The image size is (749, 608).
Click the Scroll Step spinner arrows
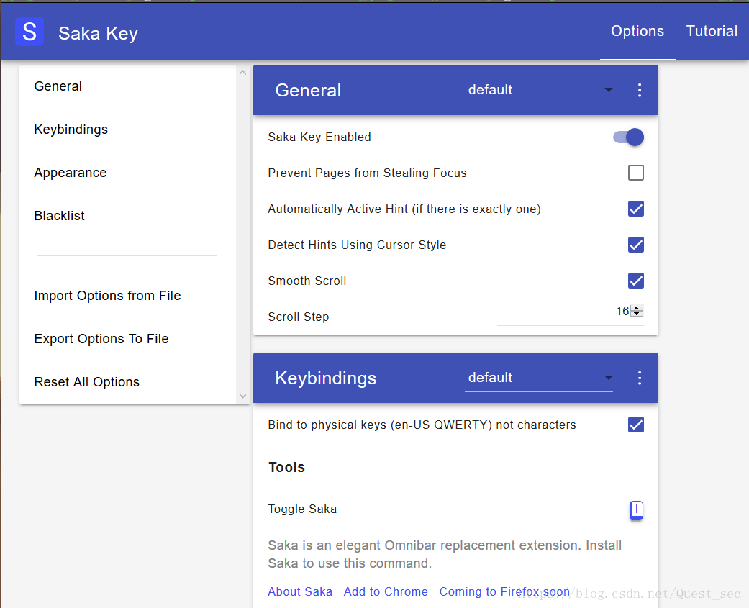(637, 311)
